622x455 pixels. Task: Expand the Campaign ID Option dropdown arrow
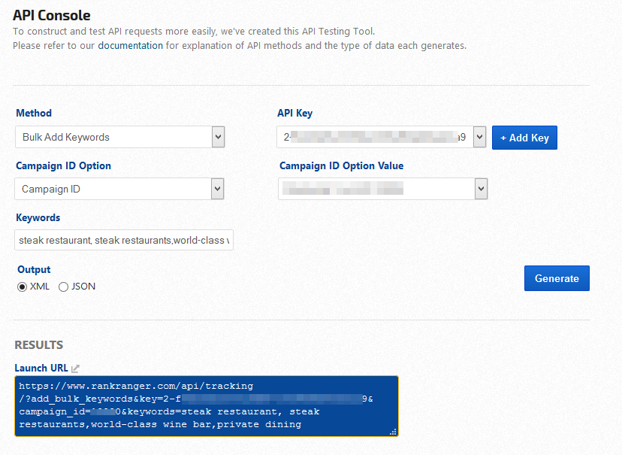217,189
